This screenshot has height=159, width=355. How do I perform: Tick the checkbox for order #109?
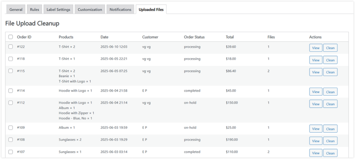11,128
